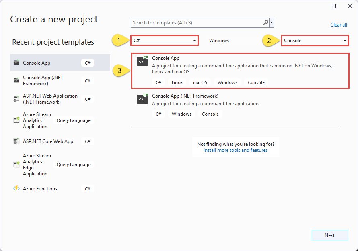The image size is (358, 251).
Task: Click the Azure Functions lightning bolt icon
Action: pos(16,188)
